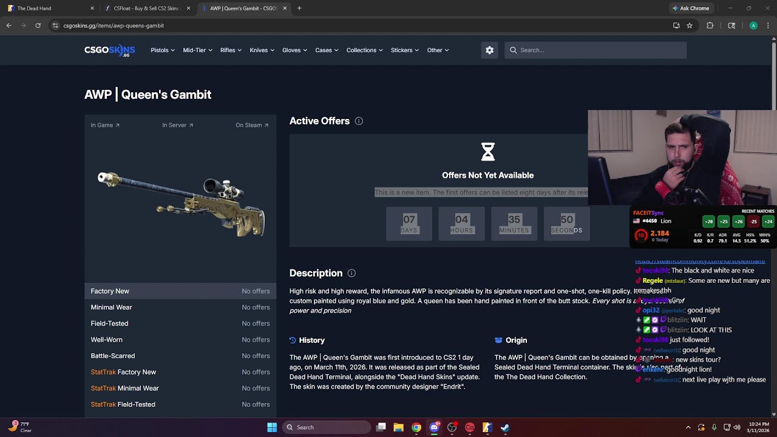The height and width of the screenshot is (437, 777).
Task: Click the Ask Chrome button
Action: pos(691,8)
